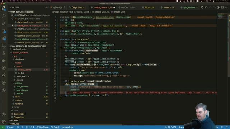Open Explorer more actions ellipsis
Screen dimensions: 230x129
click(x=46, y=8)
